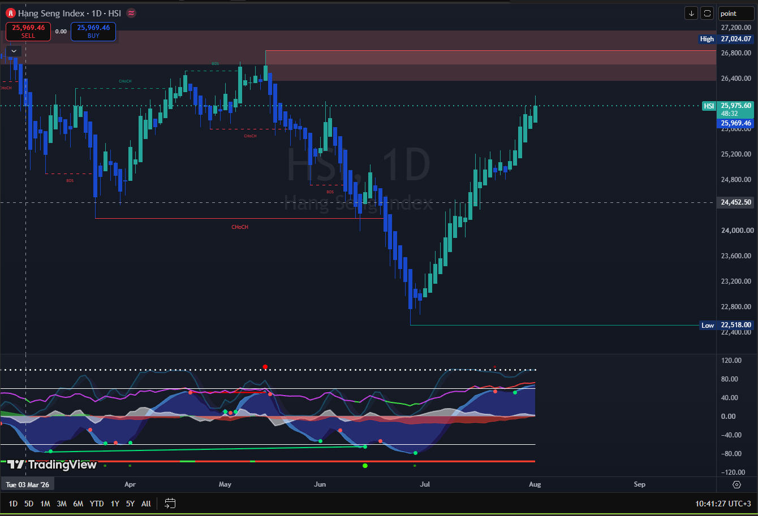This screenshot has width=758, height=516.
Task: Click the 0.00 spread value between Sell and Buy
Action: tap(61, 32)
